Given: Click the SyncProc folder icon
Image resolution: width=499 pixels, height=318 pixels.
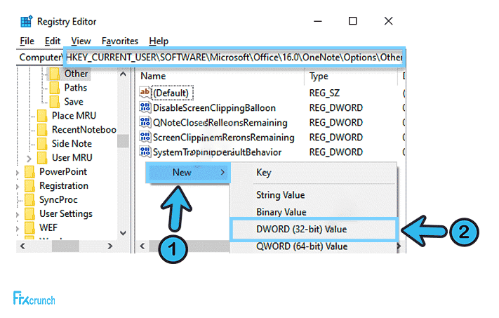Looking at the screenshot, I should pos(29,199).
